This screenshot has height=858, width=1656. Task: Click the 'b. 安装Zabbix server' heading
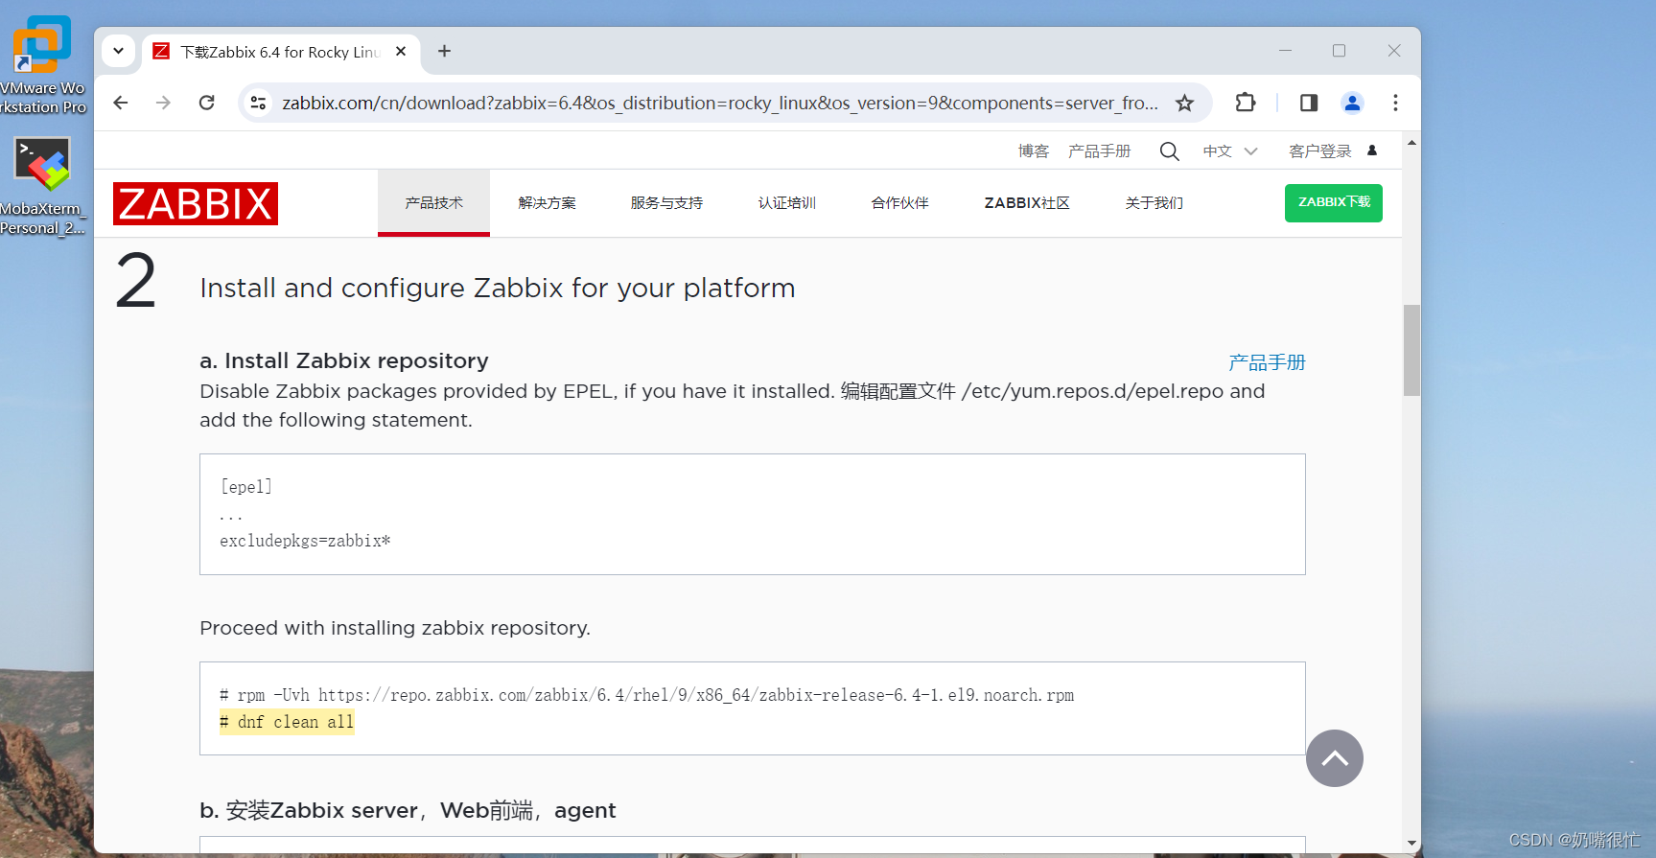point(408,810)
